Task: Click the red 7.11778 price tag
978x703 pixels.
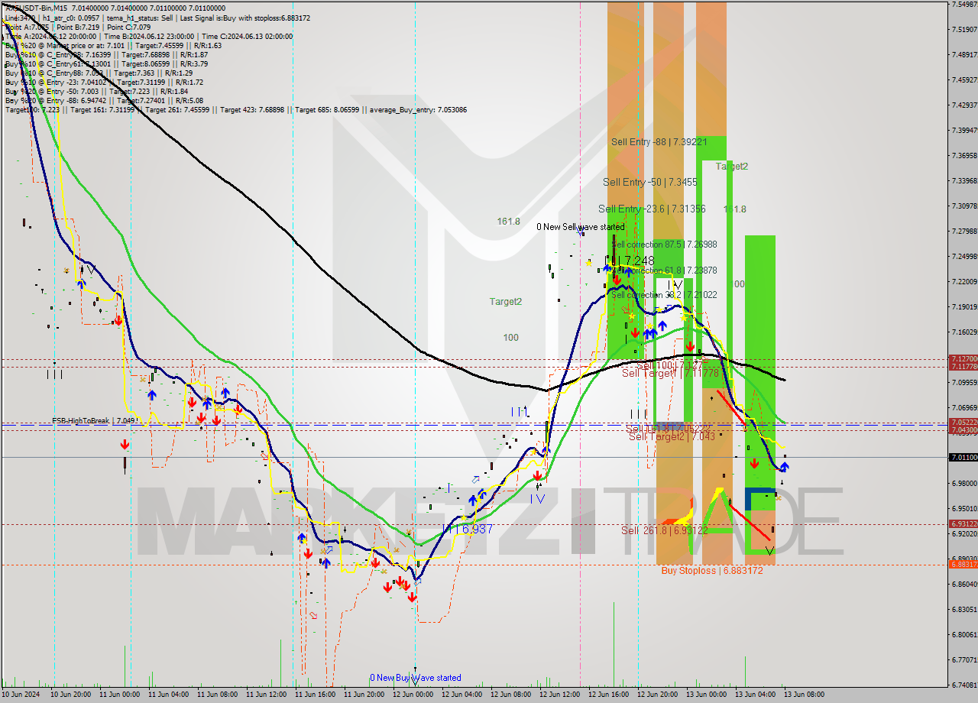Action: coord(963,367)
